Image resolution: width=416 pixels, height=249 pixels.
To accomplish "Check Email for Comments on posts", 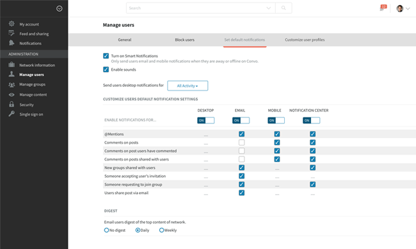I will pos(241,142).
